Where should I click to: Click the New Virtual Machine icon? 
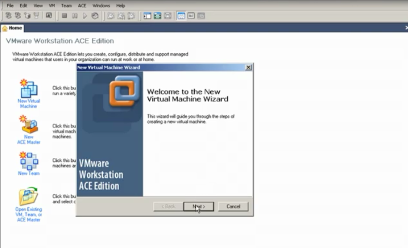pos(29,88)
